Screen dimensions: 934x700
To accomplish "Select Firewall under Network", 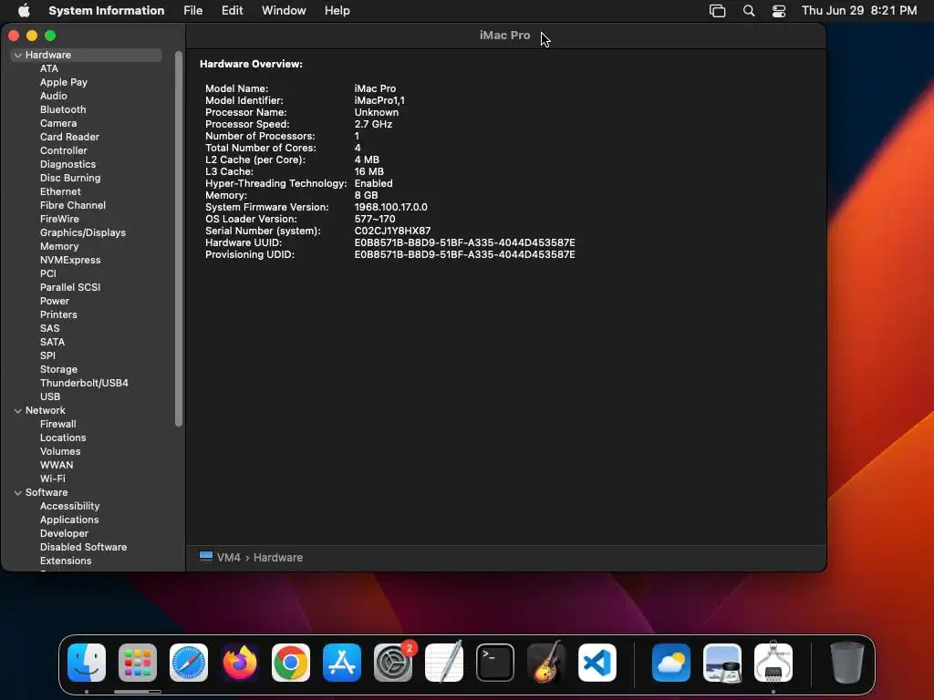I will (x=57, y=425).
